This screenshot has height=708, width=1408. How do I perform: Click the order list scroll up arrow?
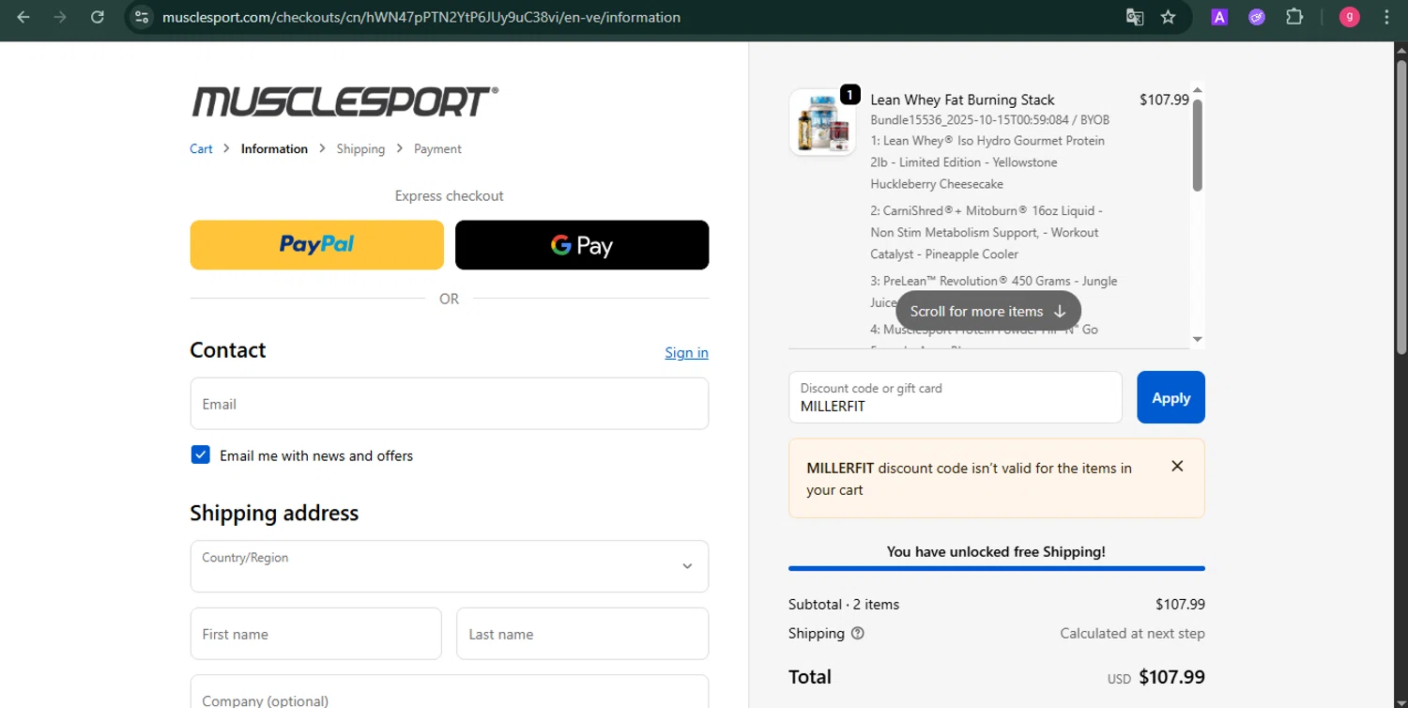pyautogui.click(x=1197, y=90)
